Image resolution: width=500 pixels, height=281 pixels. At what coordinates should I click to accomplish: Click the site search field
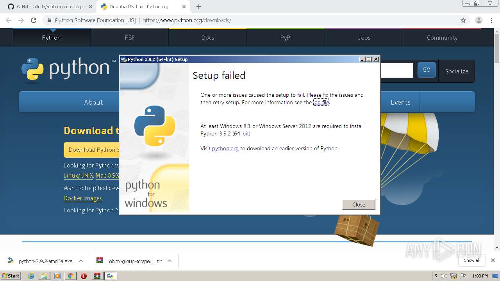pyautogui.click(x=396, y=70)
